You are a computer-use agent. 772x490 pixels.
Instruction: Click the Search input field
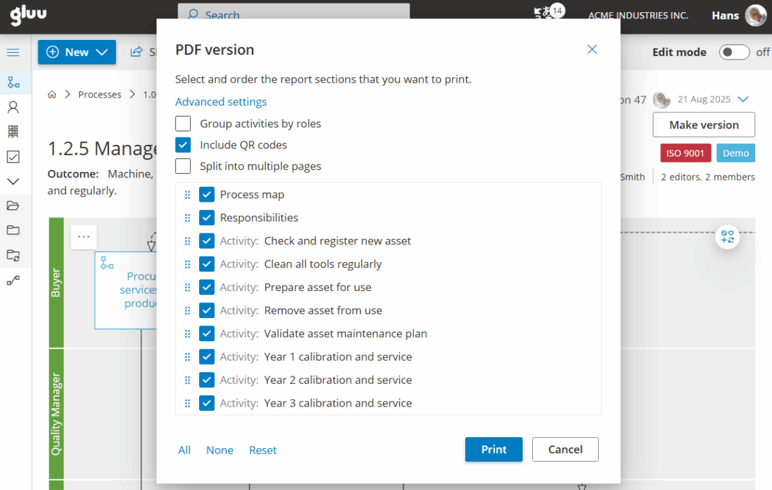[294, 14]
